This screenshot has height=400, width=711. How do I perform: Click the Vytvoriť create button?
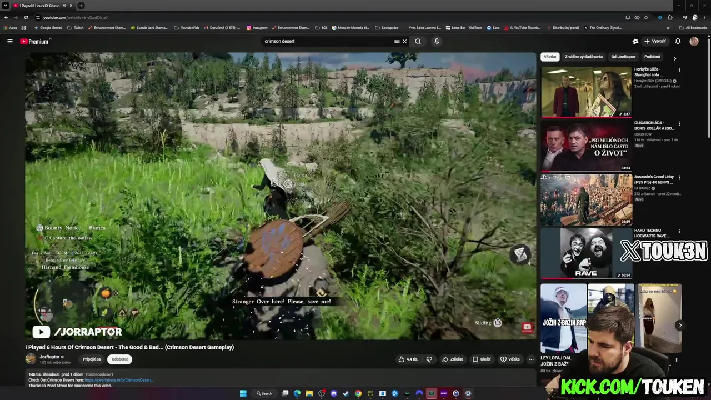(x=655, y=41)
